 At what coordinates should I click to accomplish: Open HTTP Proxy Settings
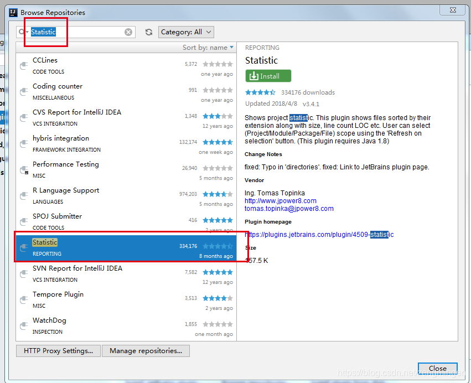pyautogui.click(x=58, y=350)
